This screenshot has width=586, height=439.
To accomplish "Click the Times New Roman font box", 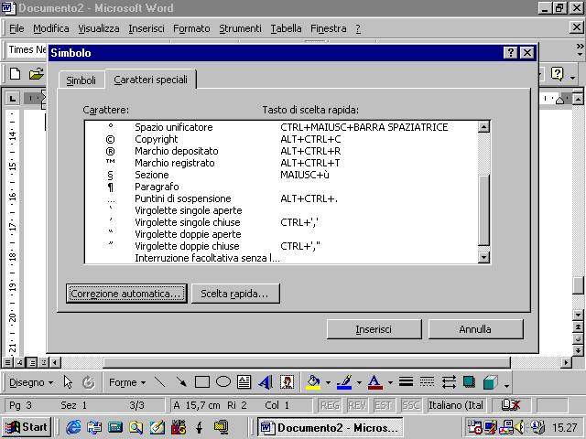I will click(27, 49).
